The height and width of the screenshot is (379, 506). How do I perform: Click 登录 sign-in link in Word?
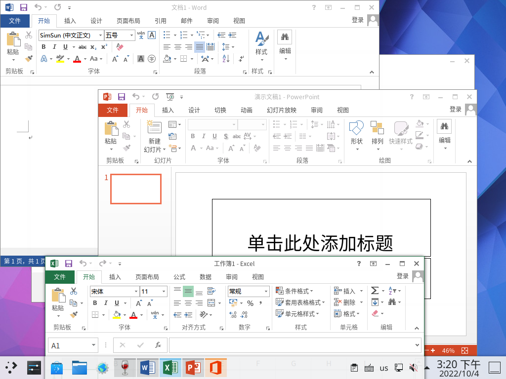(358, 20)
